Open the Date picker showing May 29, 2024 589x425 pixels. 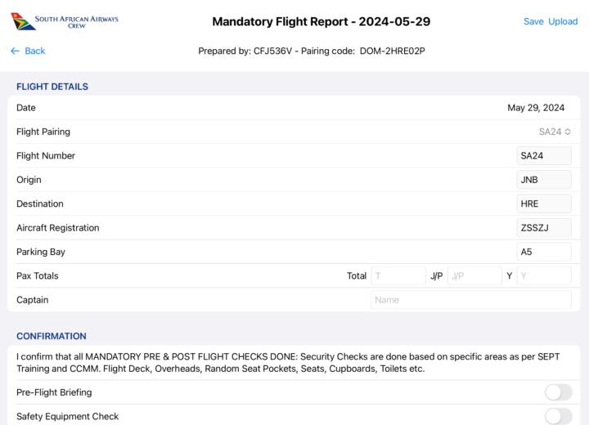click(536, 108)
